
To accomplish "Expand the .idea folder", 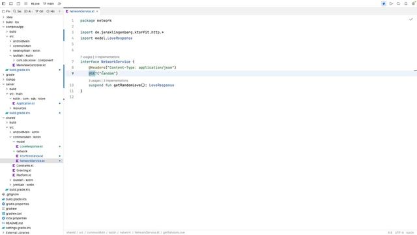I will pos(3,18).
